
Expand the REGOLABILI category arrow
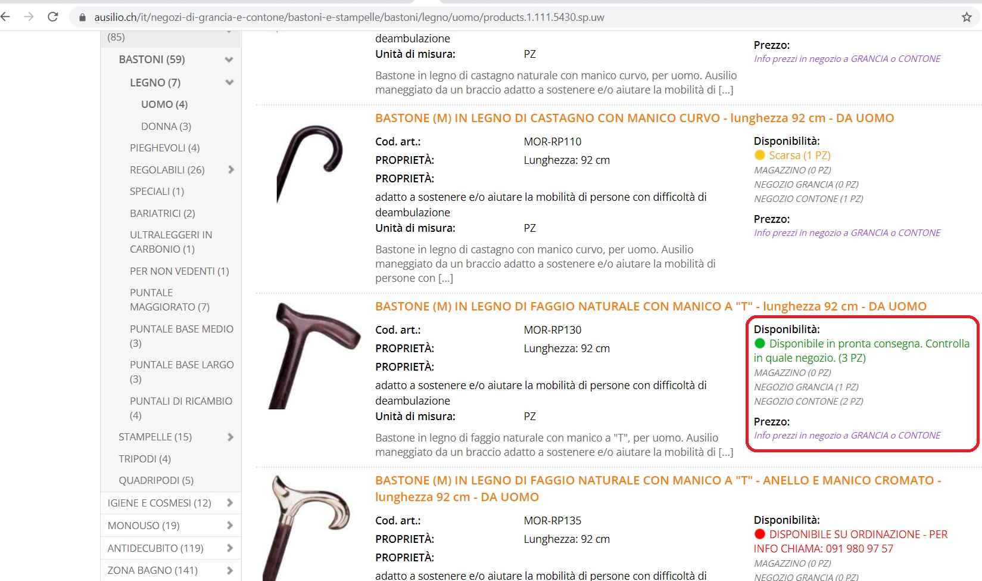click(230, 170)
